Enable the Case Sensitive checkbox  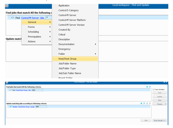point(153,89)
